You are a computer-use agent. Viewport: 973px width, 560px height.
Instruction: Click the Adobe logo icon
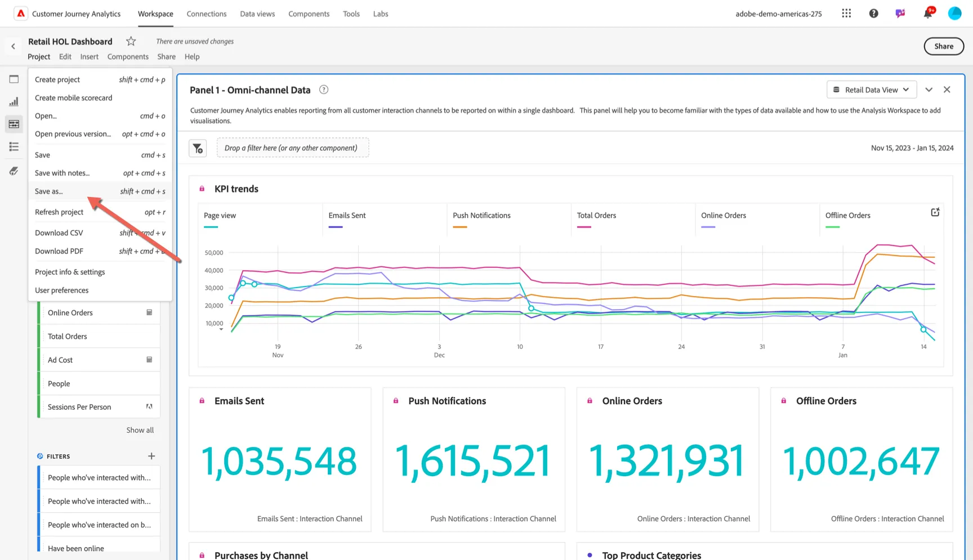pyautogui.click(x=21, y=14)
